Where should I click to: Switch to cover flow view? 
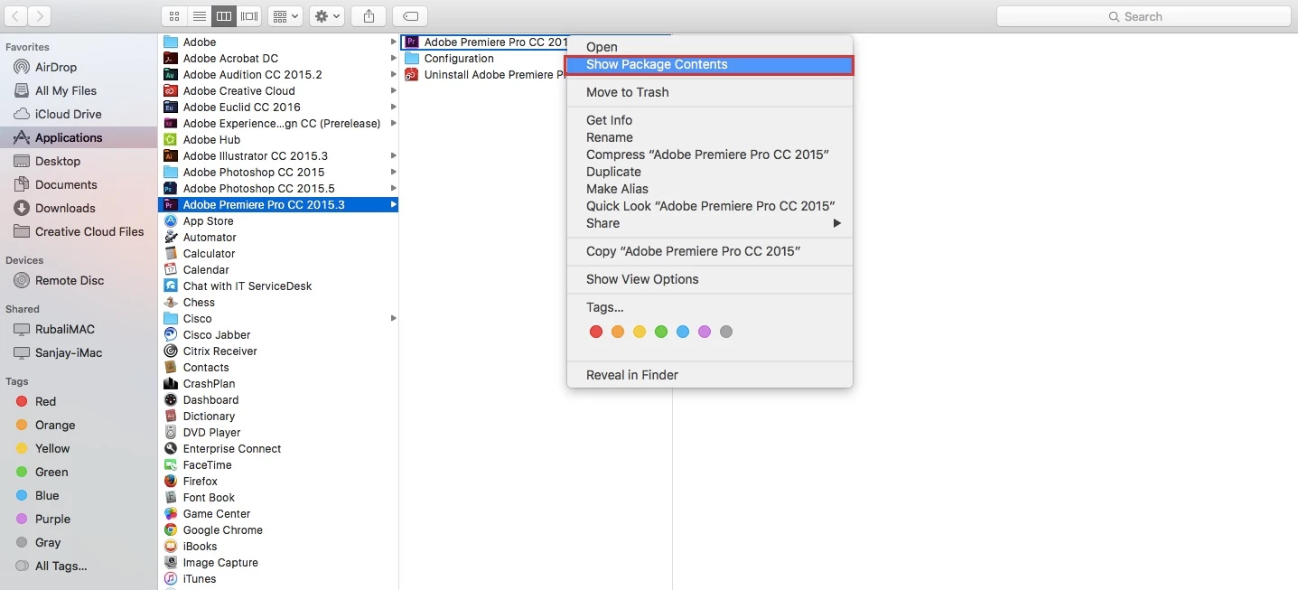tap(249, 16)
